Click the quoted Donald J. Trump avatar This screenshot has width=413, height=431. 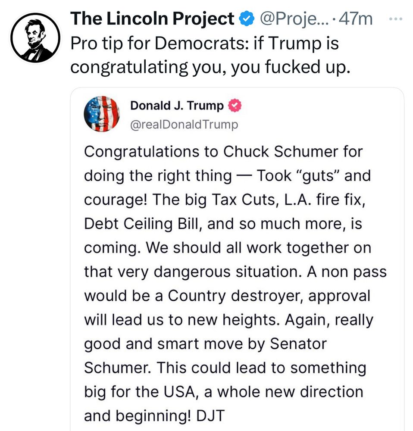point(101,114)
